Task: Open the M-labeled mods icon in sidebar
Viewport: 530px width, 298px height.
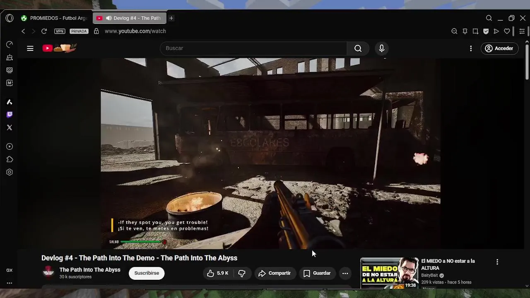Action: [10, 83]
